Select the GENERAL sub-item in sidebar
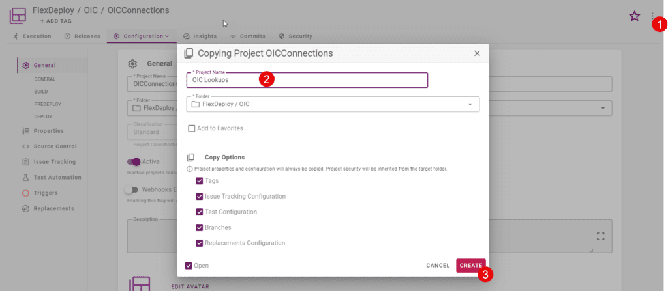Image resolution: width=668 pixels, height=291 pixels. coord(45,79)
